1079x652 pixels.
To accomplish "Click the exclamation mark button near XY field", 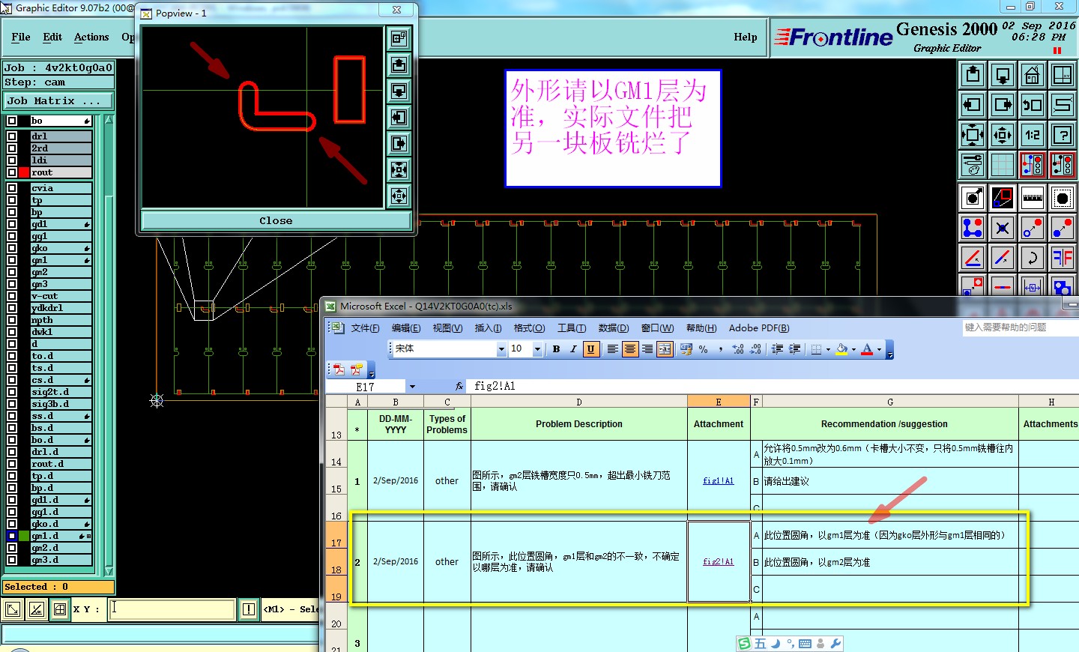I will tap(249, 609).
